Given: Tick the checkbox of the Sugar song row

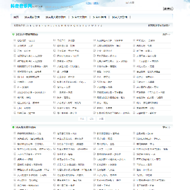Looking at the screenshot, I should (x=135, y=113).
